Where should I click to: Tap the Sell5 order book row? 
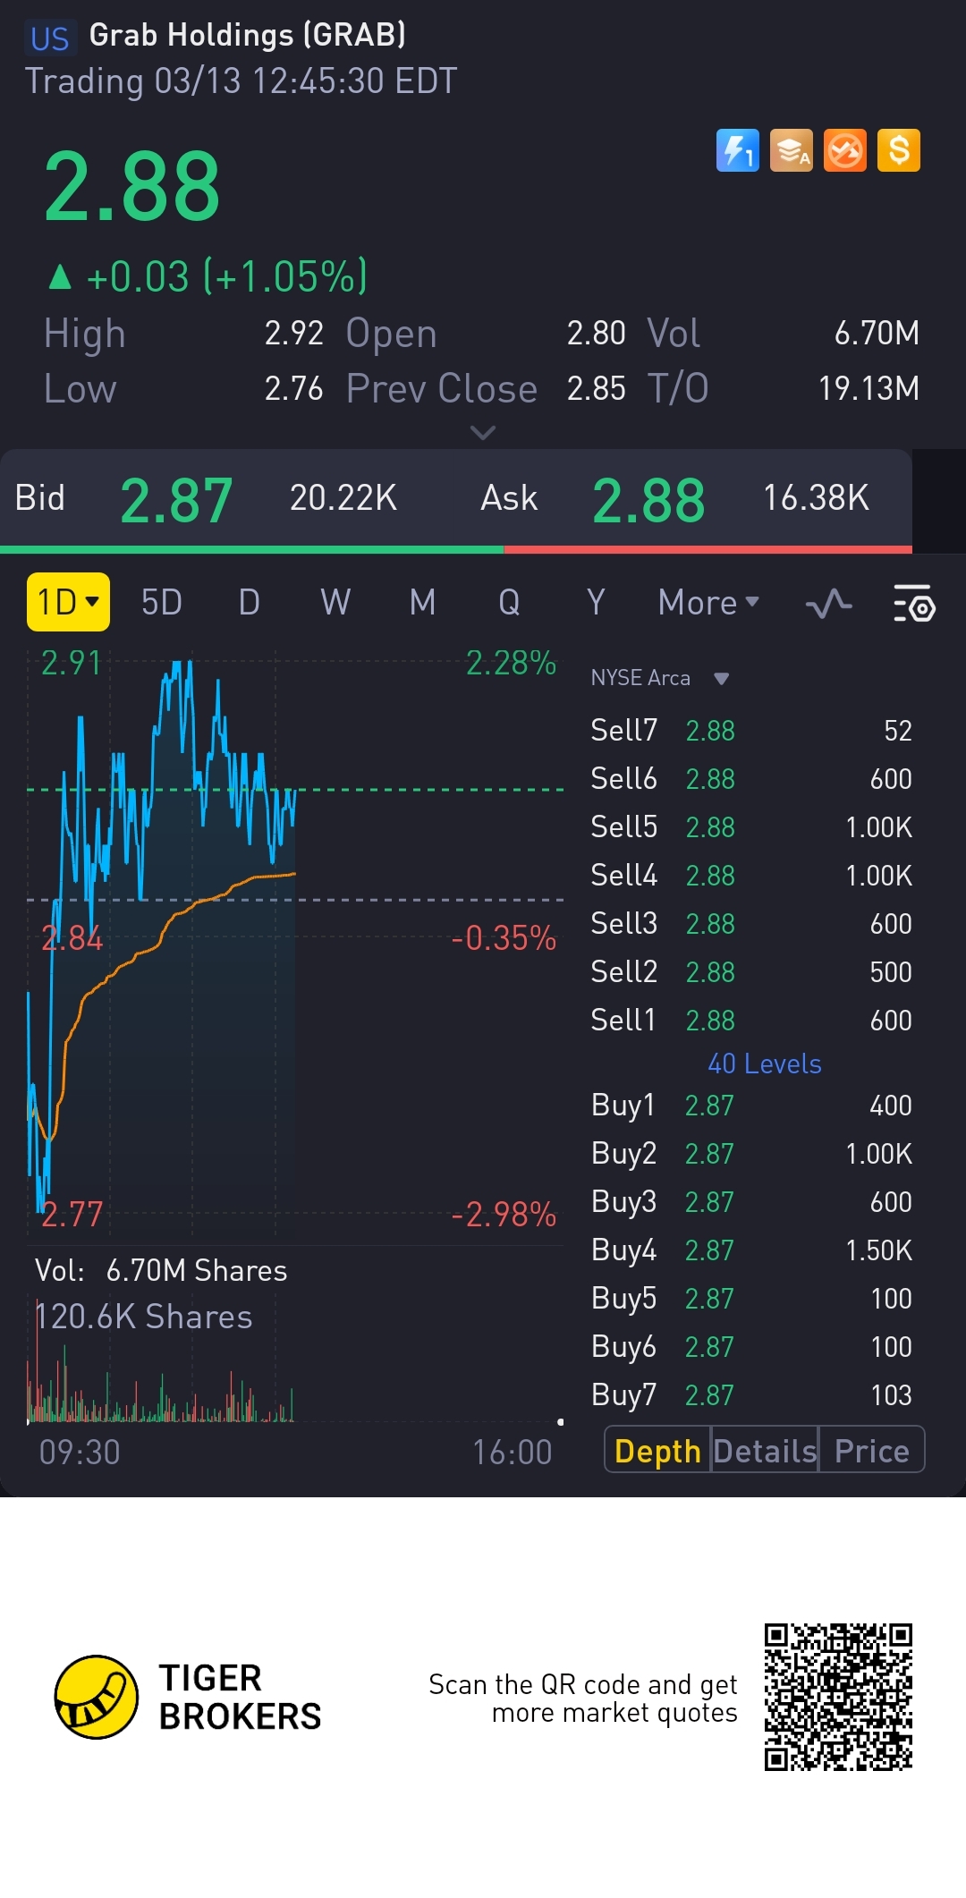point(751,827)
